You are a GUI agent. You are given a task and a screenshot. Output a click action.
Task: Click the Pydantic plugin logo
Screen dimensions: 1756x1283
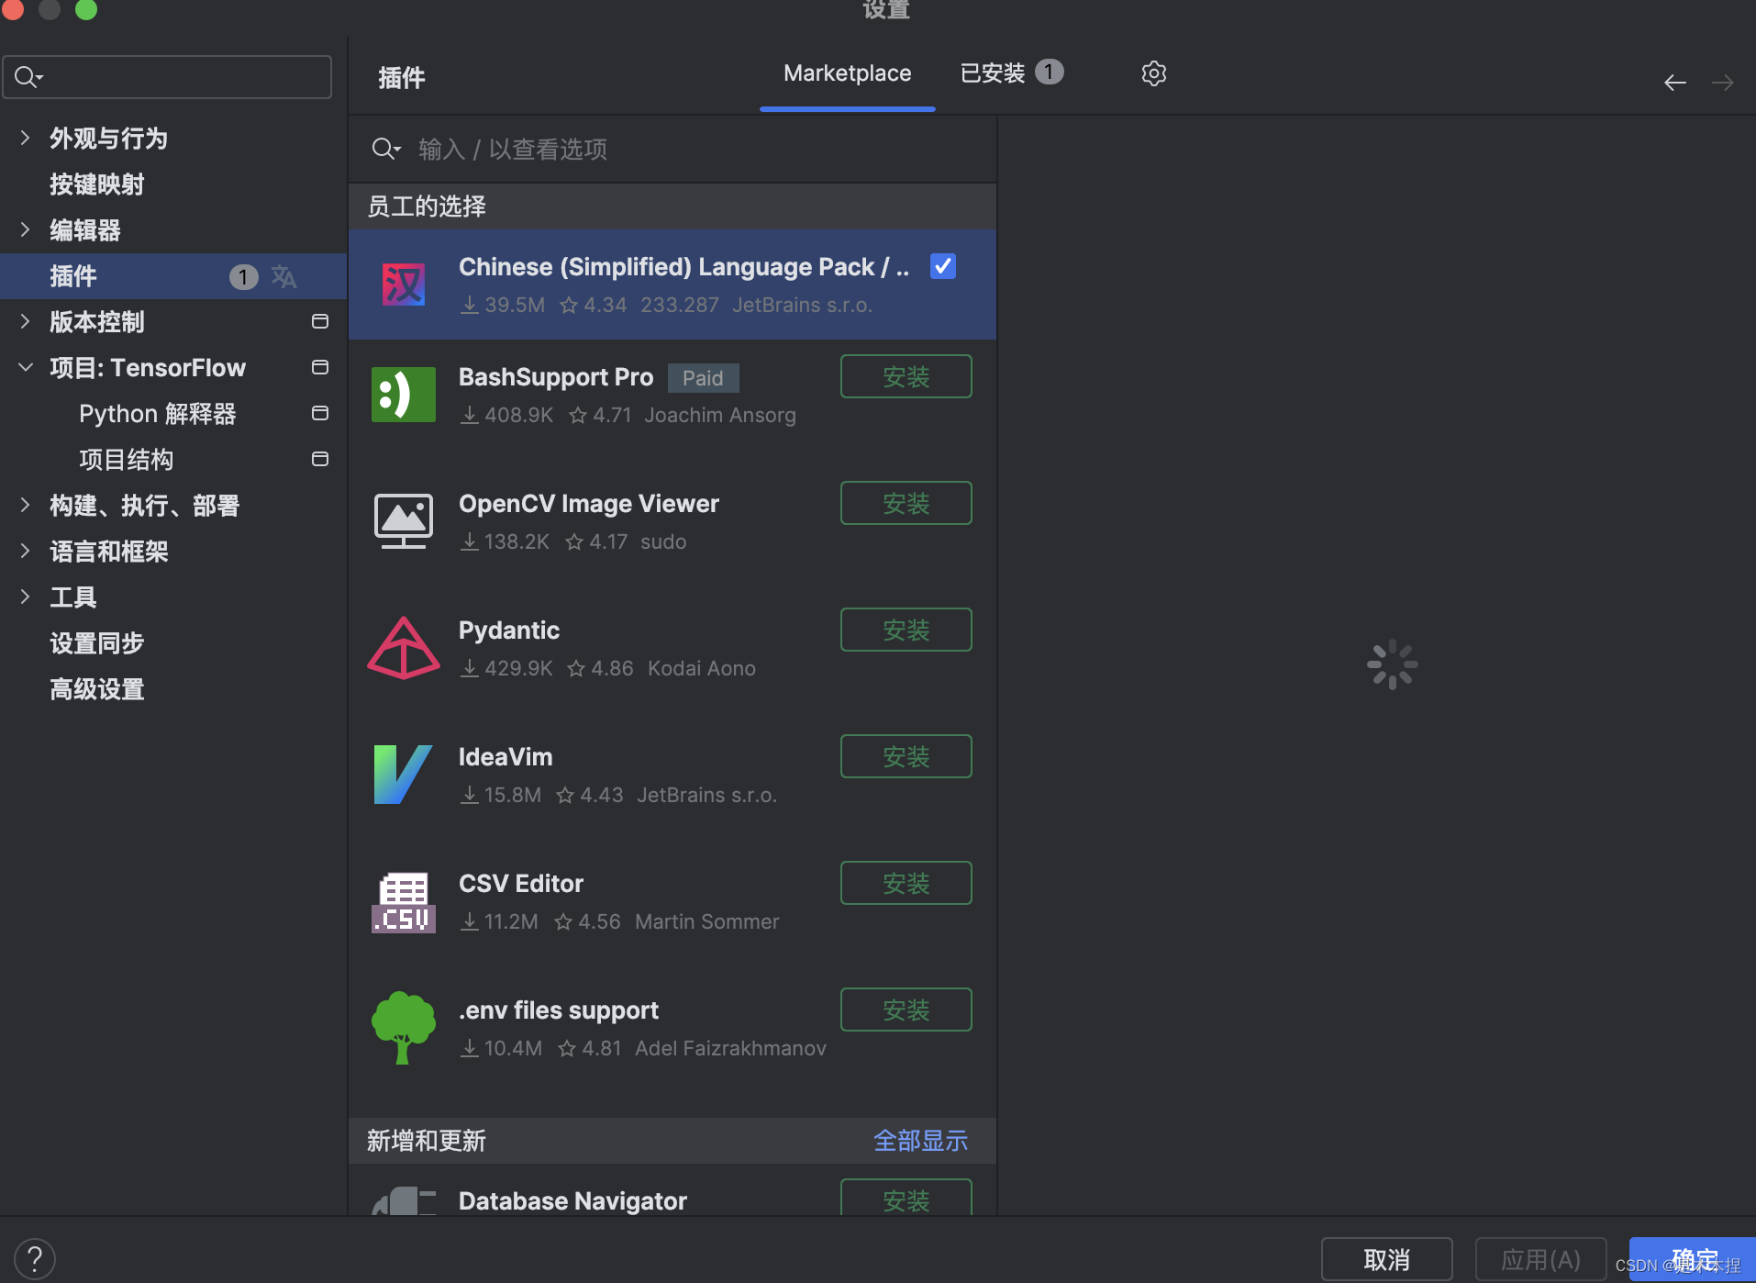tap(404, 648)
